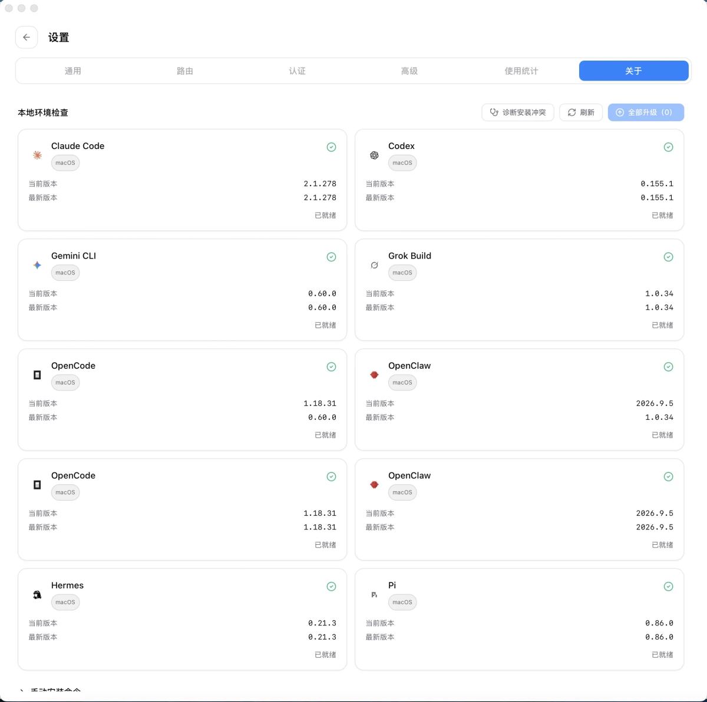Click the 本地环境检查 section heading

pos(43,112)
